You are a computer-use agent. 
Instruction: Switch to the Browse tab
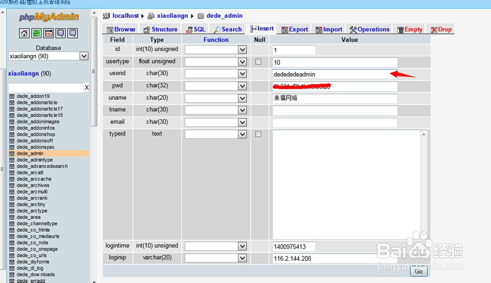point(121,29)
